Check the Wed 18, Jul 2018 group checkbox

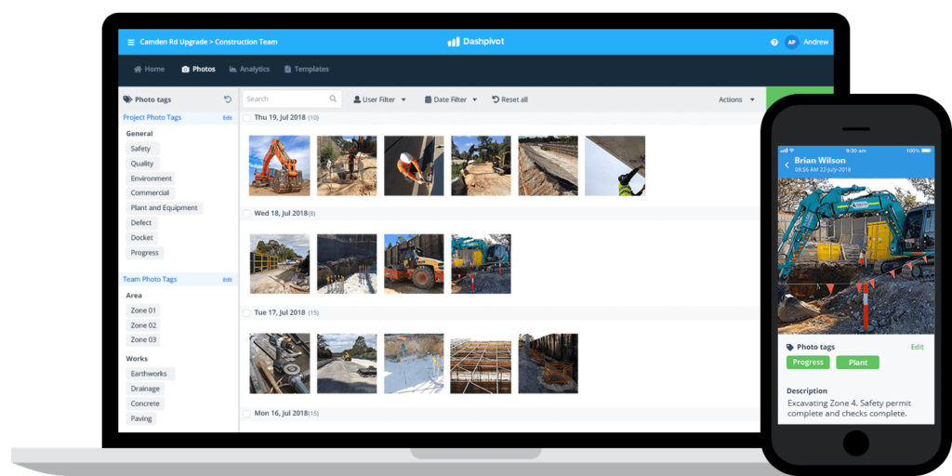(x=247, y=214)
